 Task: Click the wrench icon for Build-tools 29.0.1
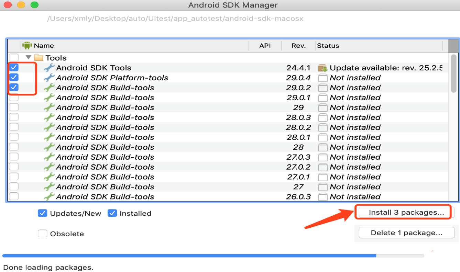49,98
